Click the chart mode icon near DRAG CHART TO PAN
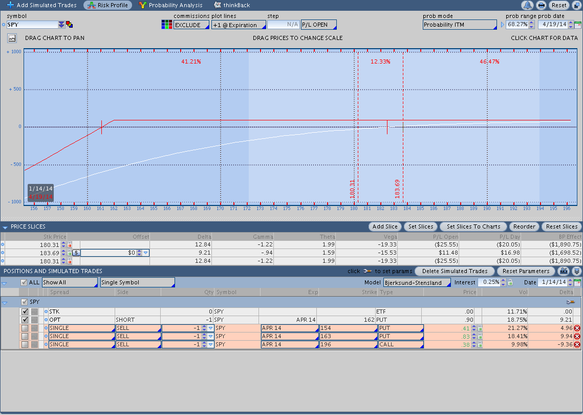This screenshot has width=583, height=415. (12, 38)
